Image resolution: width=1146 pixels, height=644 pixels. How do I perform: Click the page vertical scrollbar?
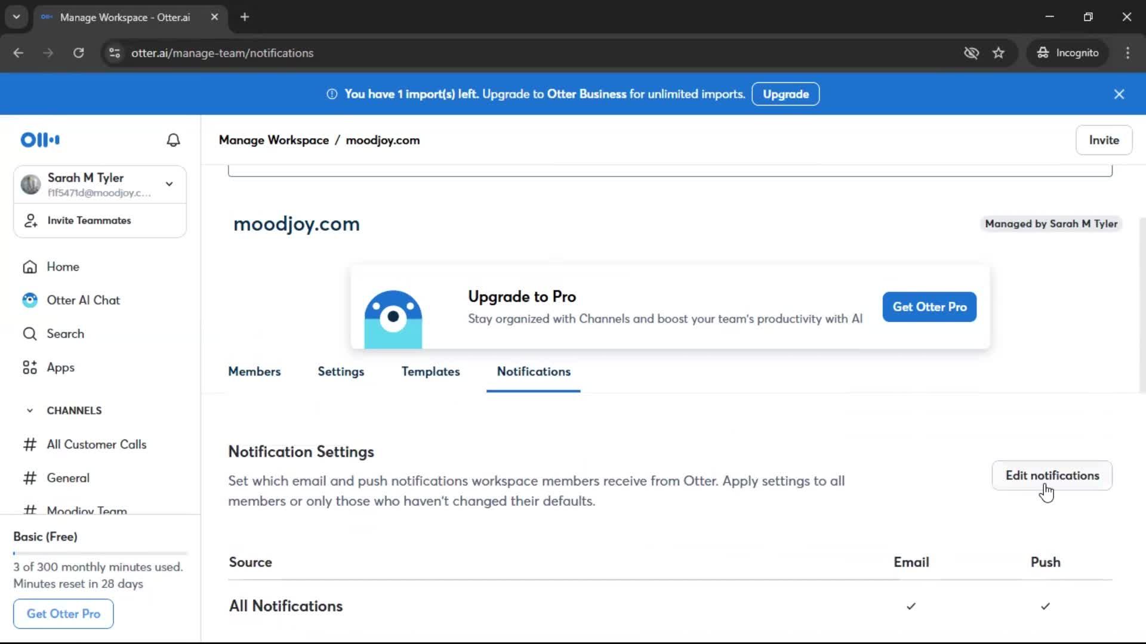tap(1142, 304)
